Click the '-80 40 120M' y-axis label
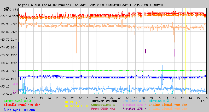Screen dimensions: 209x112 tap(9, 63)
